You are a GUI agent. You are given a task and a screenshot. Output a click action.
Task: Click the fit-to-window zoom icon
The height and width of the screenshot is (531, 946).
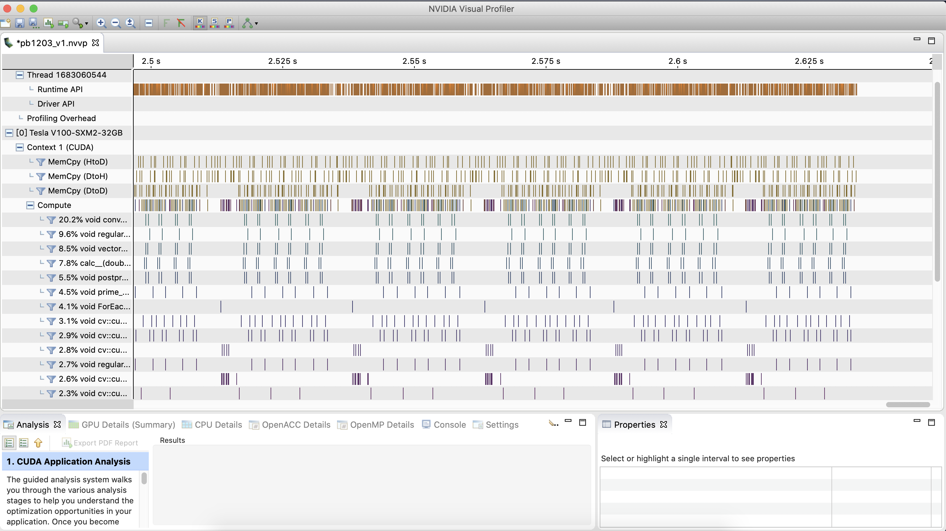130,24
